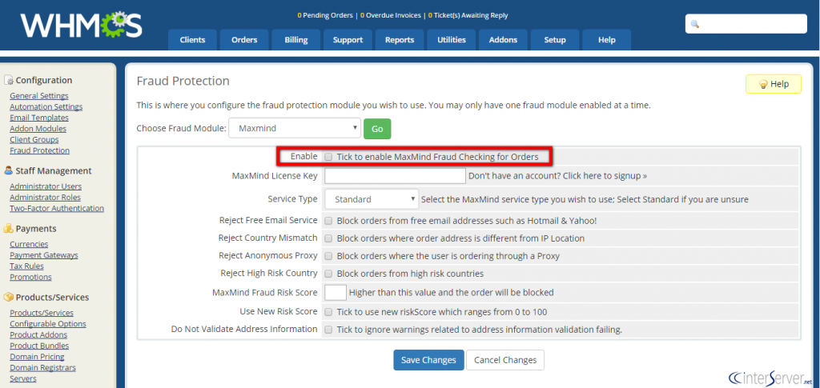
Task: Enable Reject Anonymous Proxy checkbox
Action: 328,256
